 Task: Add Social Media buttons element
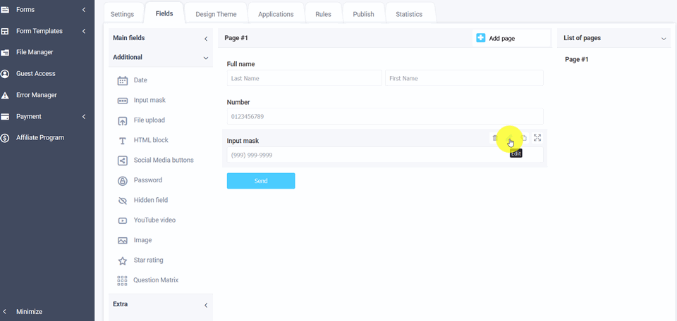163,160
